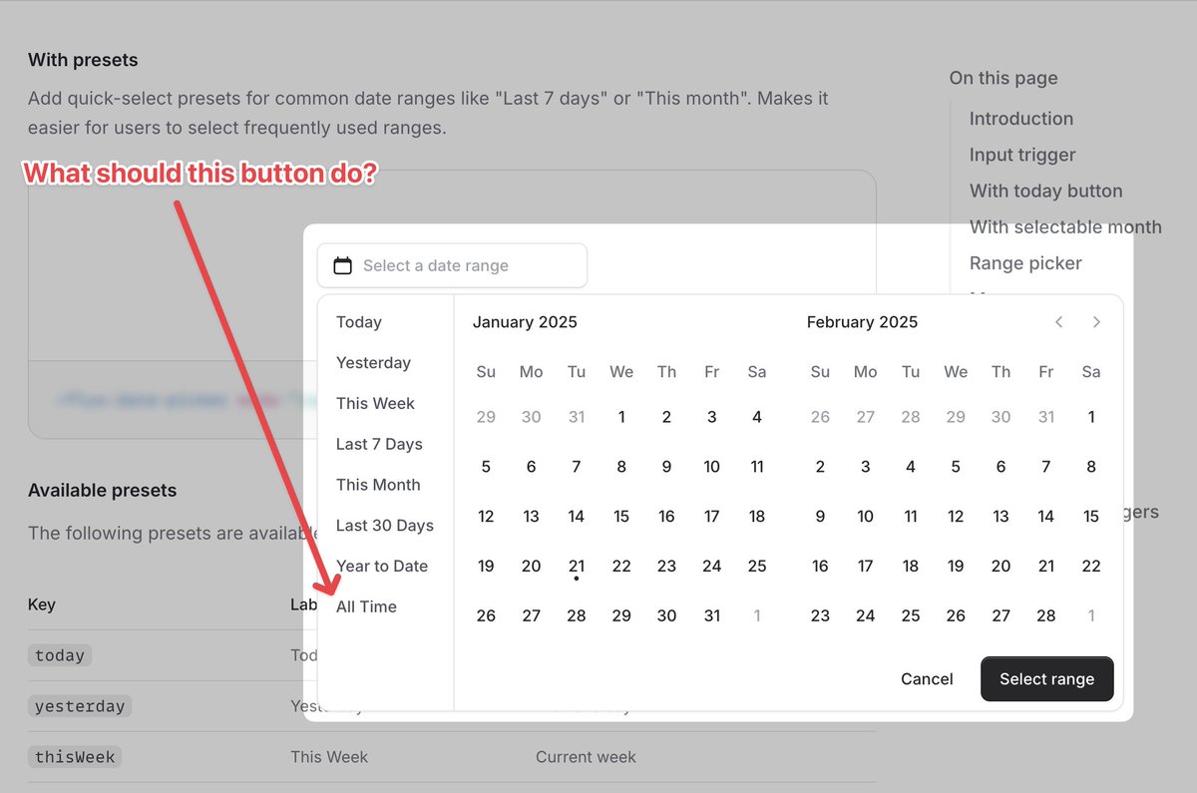Click the yesterday key in presets table

pos(80,706)
